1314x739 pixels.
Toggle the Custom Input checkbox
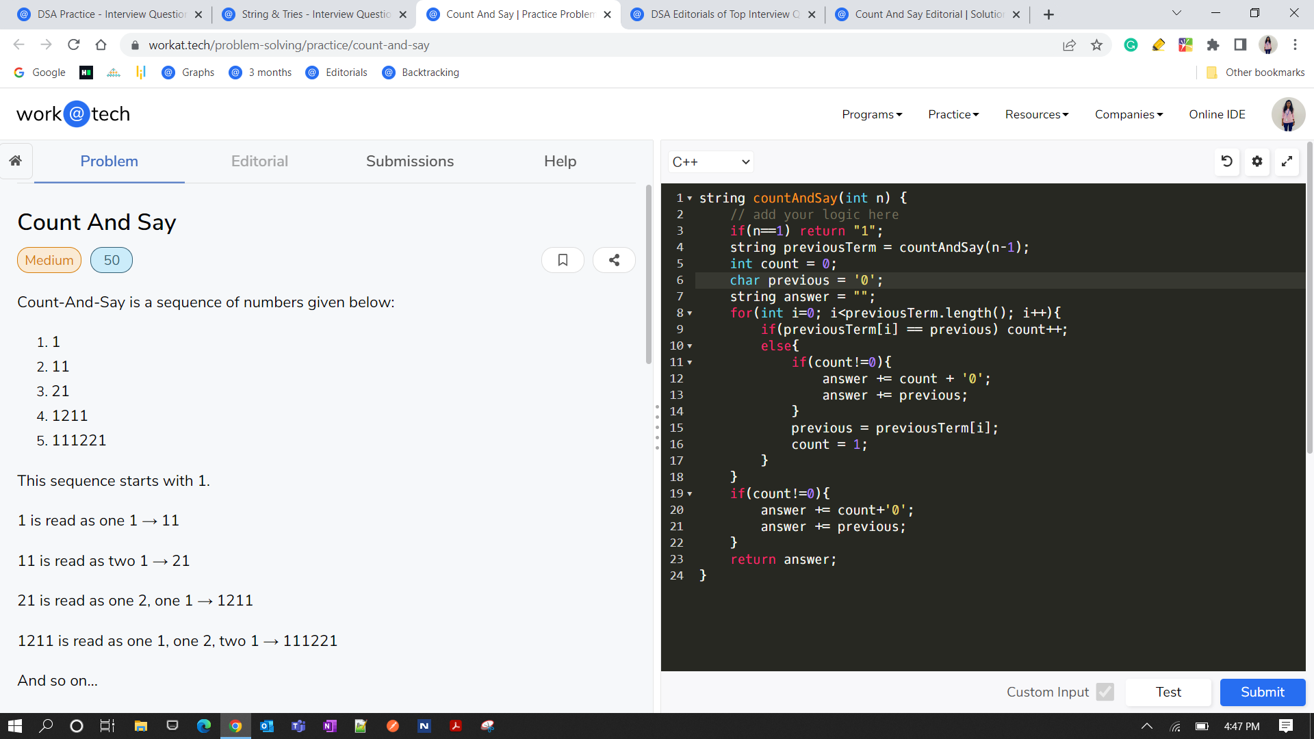coord(1105,691)
